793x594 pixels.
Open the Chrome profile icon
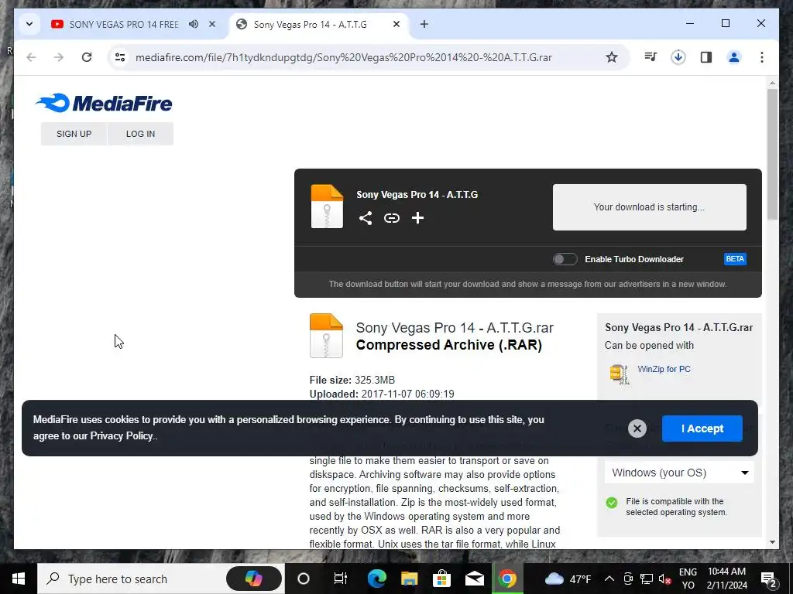[x=734, y=57]
